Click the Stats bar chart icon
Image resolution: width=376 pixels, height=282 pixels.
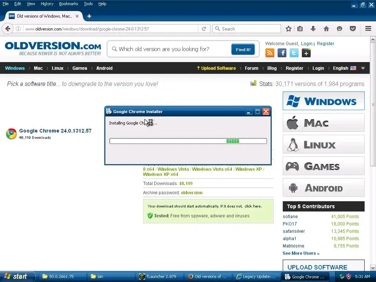(253, 83)
